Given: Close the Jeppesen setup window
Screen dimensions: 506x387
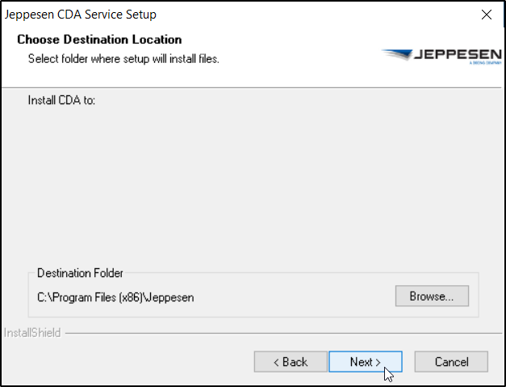Looking at the screenshot, I should (486, 15).
